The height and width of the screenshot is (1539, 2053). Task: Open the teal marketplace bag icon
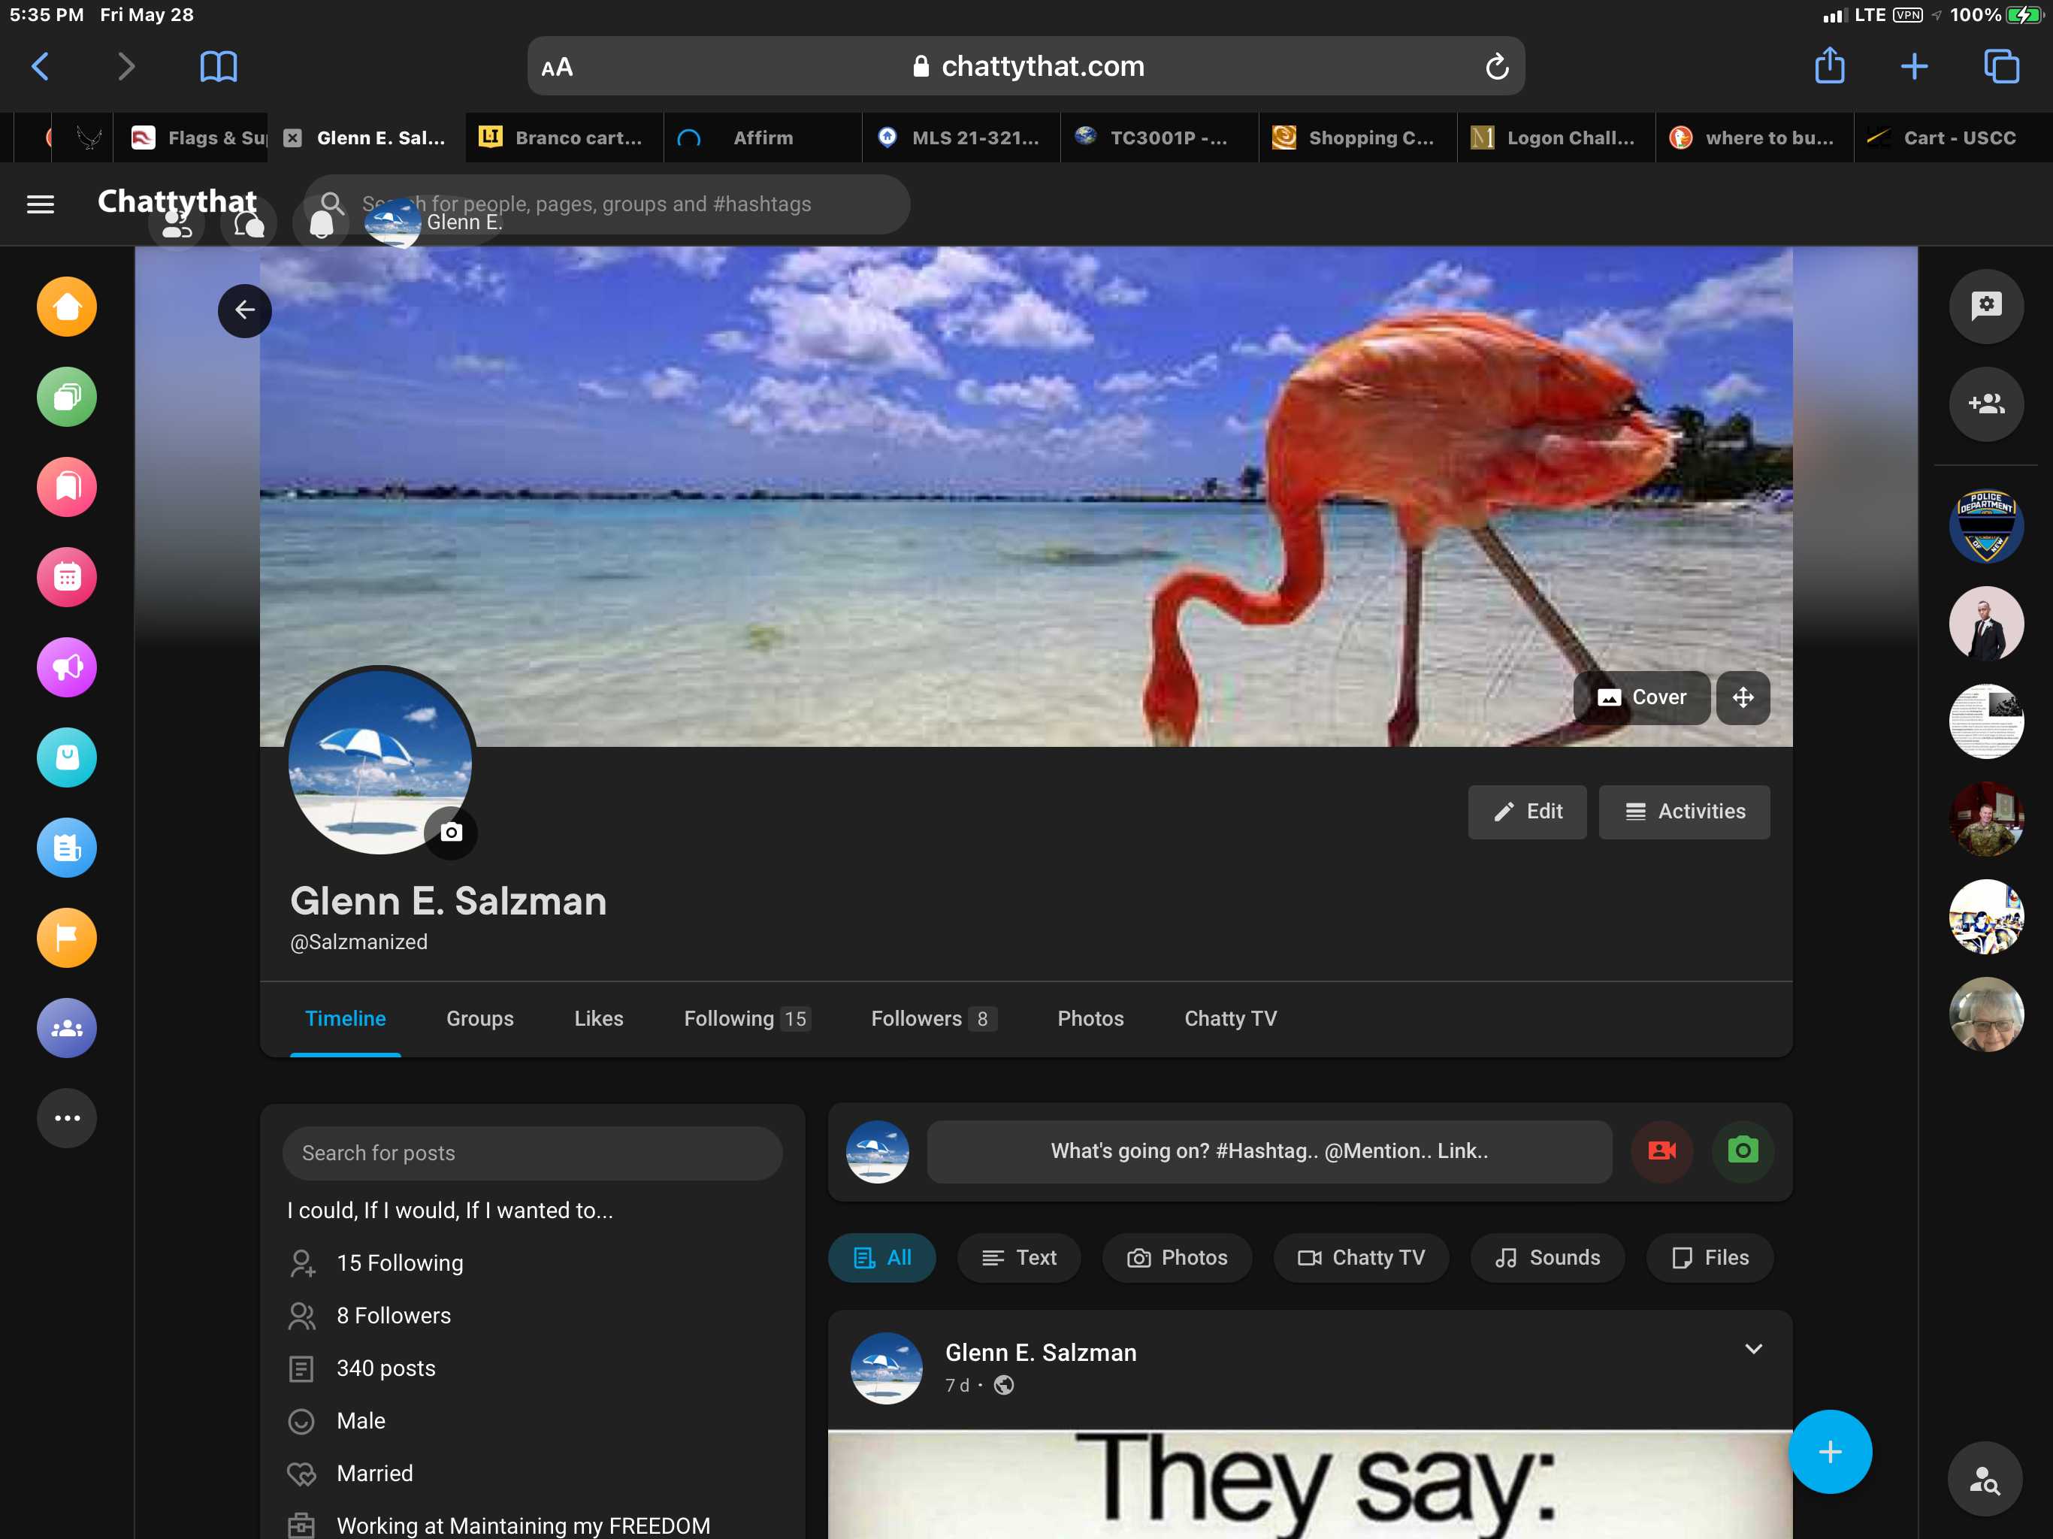(x=67, y=757)
